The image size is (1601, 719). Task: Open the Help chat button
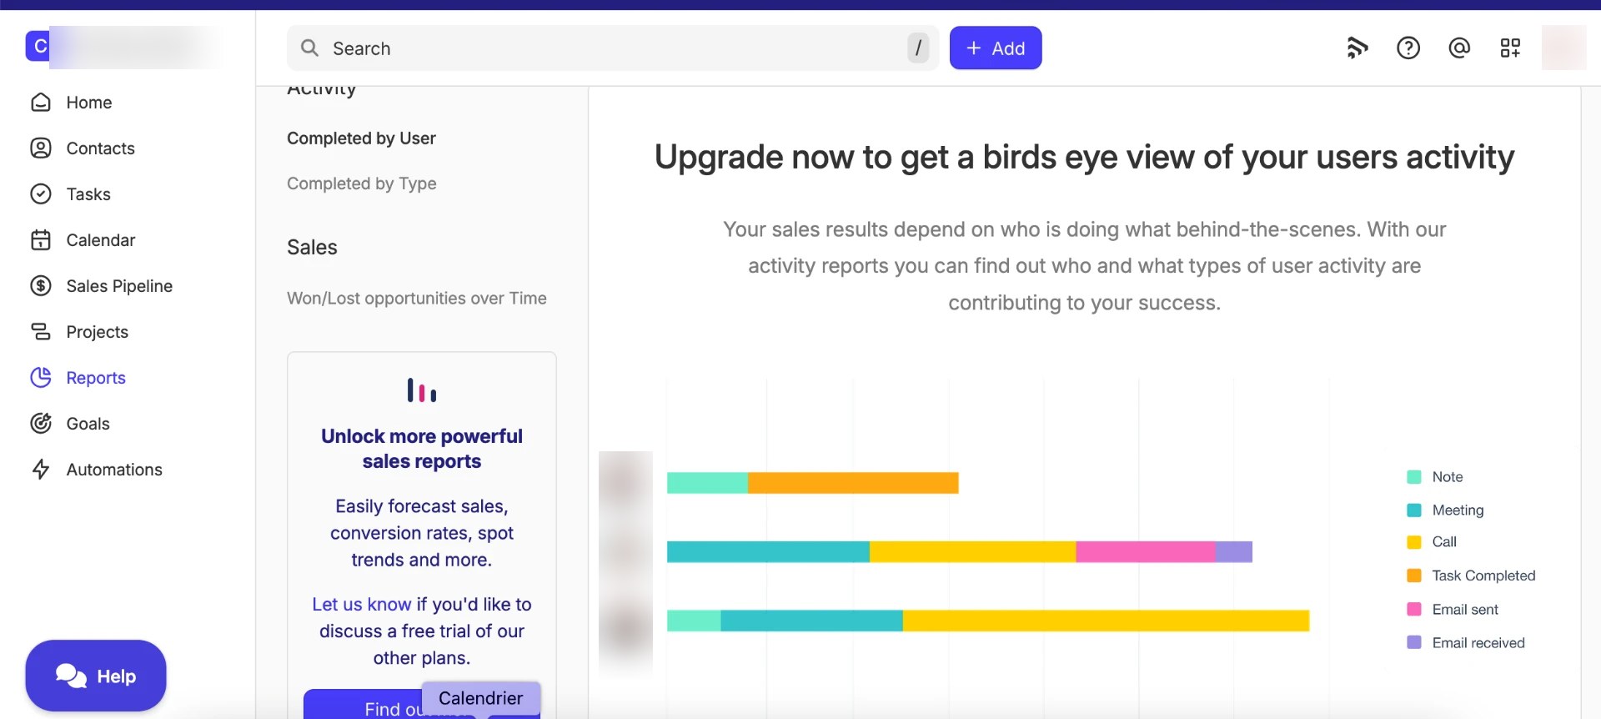[x=96, y=676]
